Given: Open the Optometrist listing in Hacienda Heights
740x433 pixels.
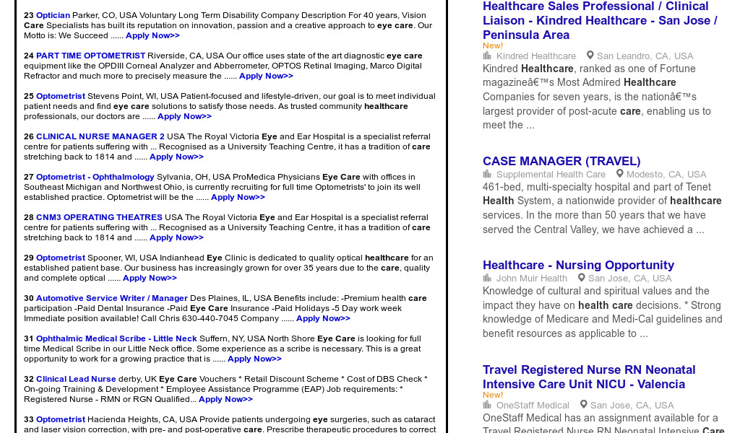Looking at the screenshot, I should click(61, 420).
